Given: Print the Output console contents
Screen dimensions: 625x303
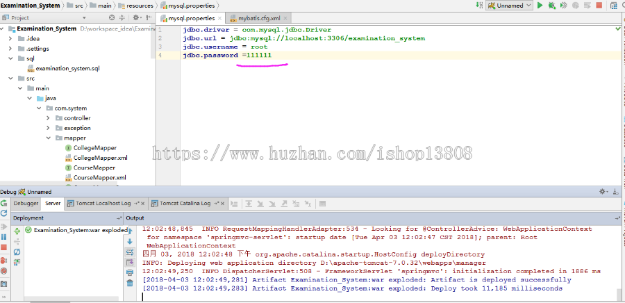Looking at the screenshot, I should [x=130, y=272].
